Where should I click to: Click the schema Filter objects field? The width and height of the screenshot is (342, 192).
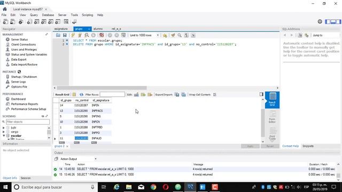point(28,122)
